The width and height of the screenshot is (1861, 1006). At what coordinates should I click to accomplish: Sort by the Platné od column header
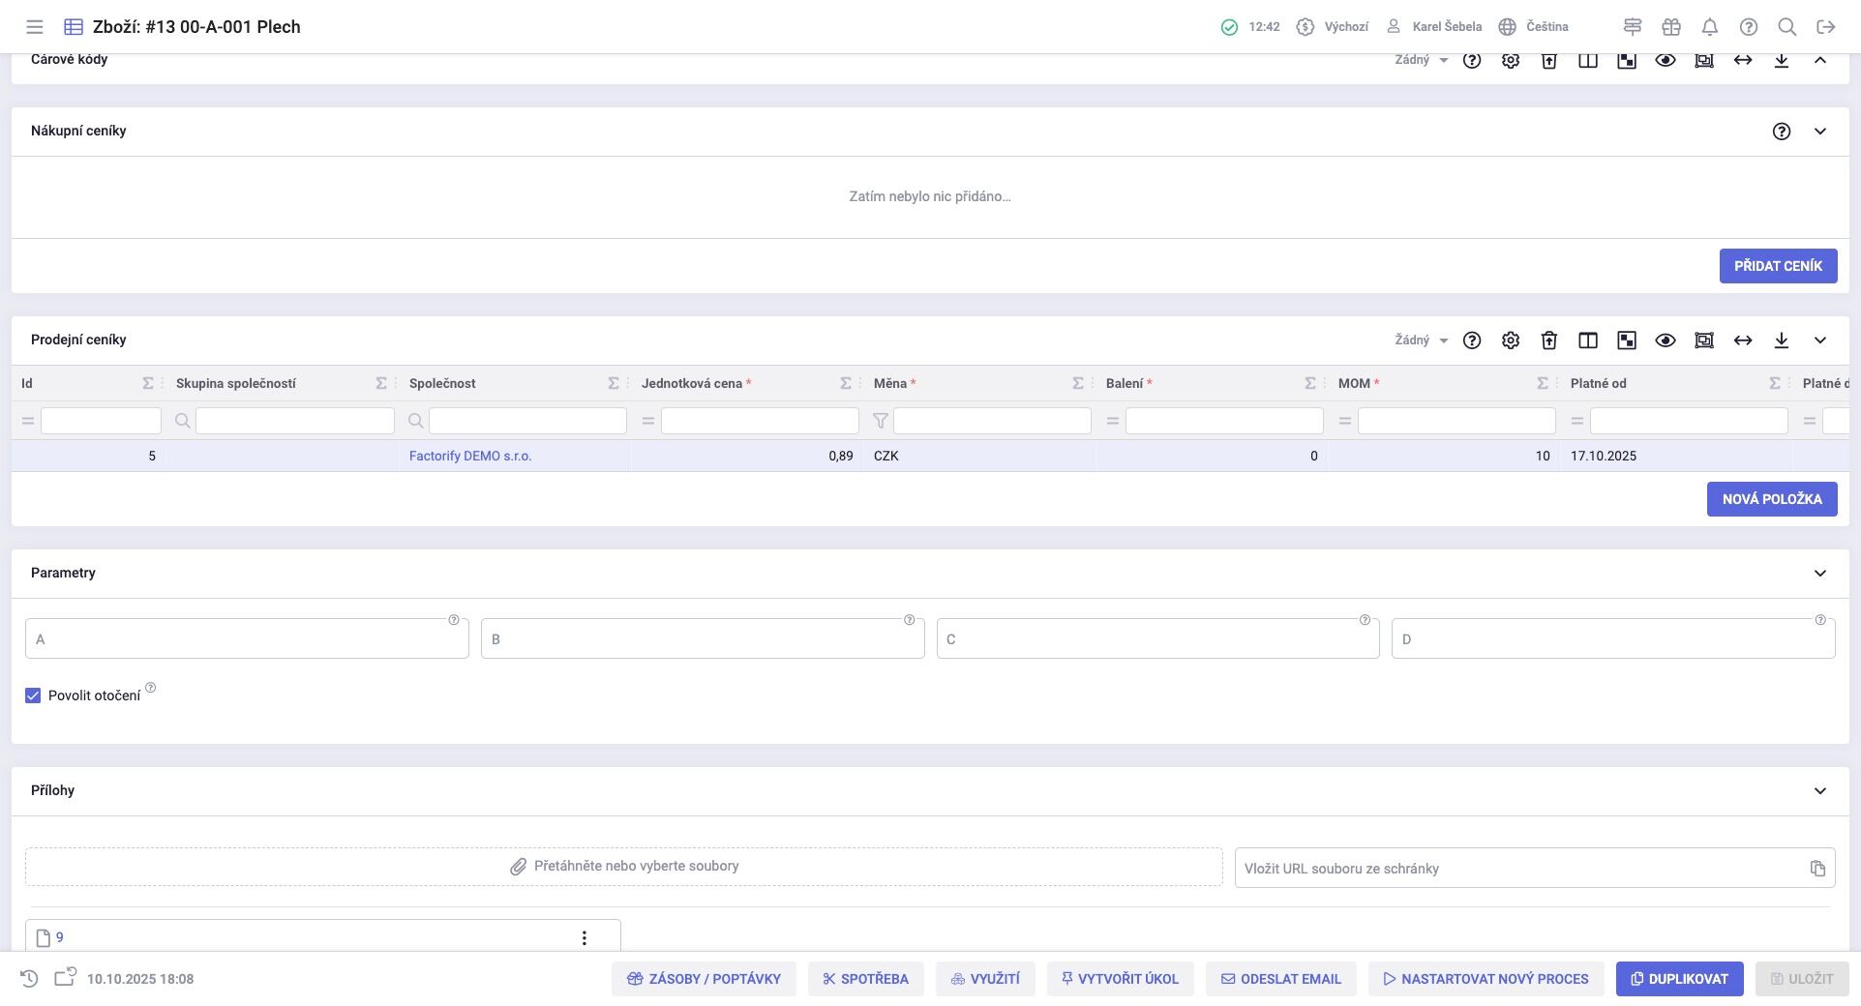pyautogui.click(x=1599, y=384)
